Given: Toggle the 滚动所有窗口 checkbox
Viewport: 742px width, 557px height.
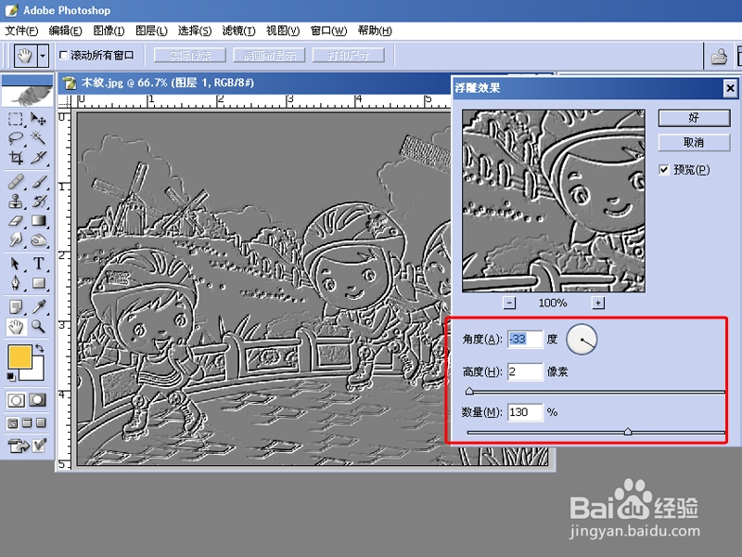Looking at the screenshot, I should click(x=63, y=56).
